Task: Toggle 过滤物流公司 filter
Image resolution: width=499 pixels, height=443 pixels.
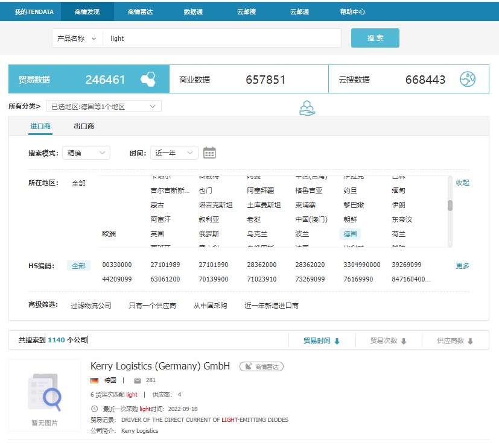Action: coord(91,306)
